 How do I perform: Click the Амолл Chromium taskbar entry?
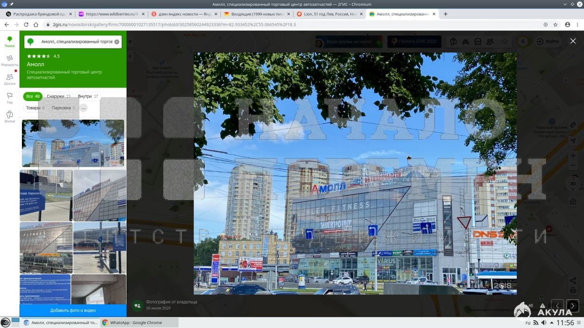click(x=60, y=323)
